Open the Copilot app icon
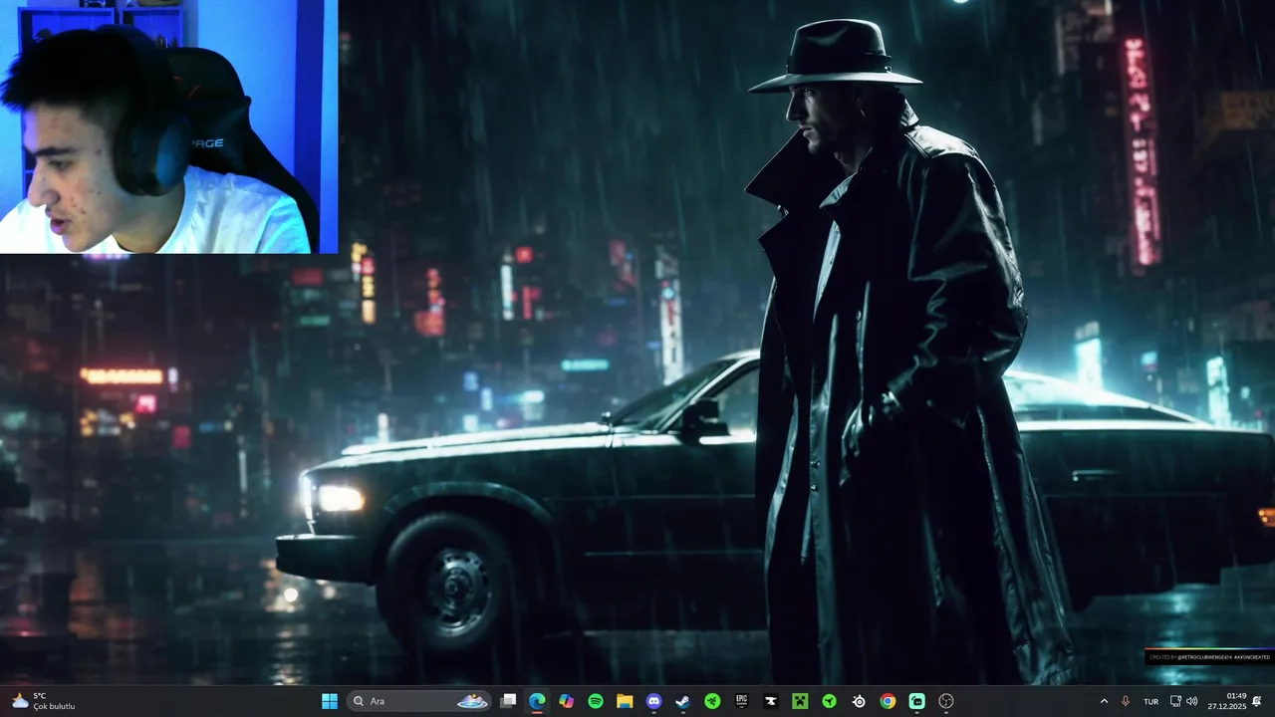This screenshot has width=1275, height=717. (x=566, y=701)
